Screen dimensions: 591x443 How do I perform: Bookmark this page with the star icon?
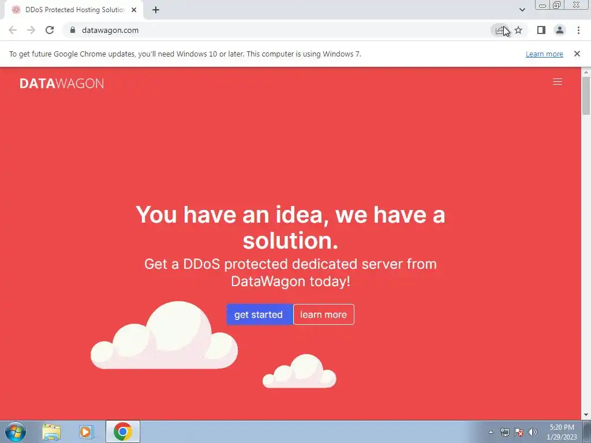tap(519, 30)
